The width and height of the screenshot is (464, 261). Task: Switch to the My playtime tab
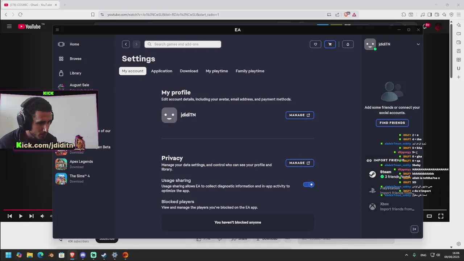[217, 71]
